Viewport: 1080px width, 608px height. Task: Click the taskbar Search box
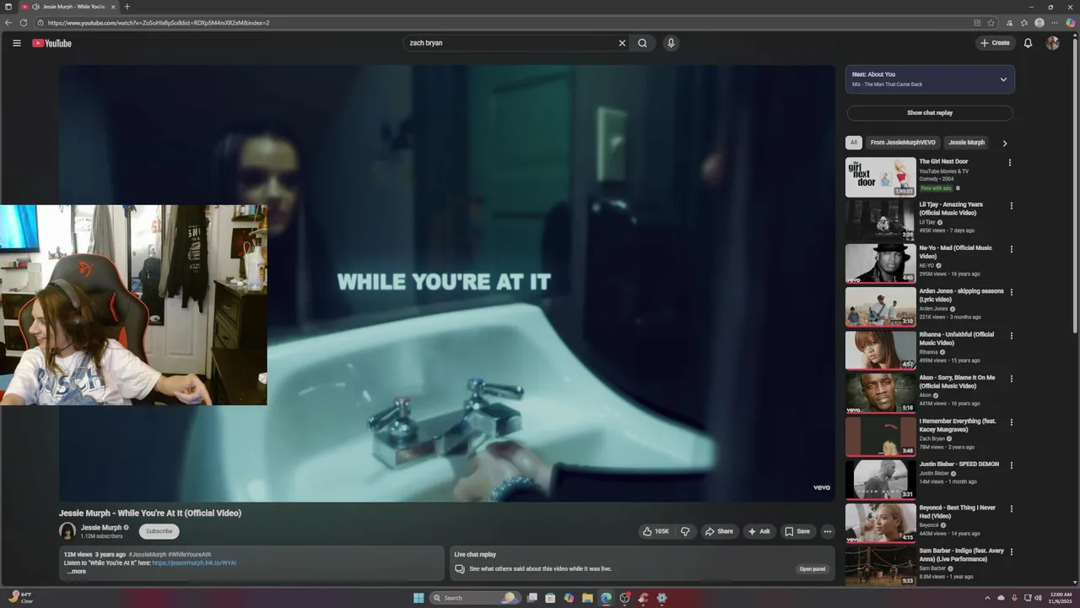[473, 598]
